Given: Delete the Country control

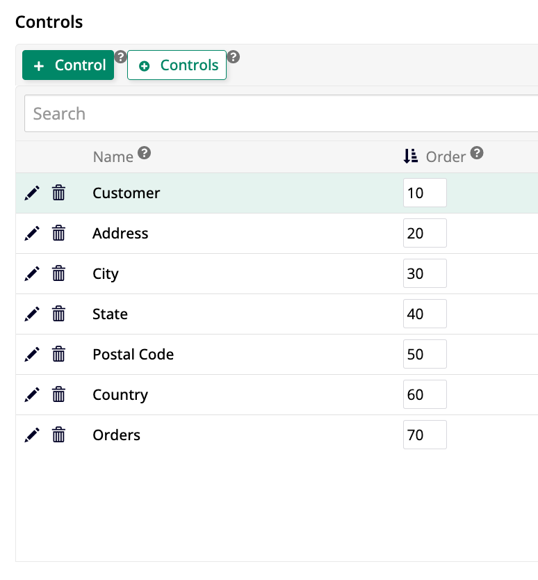Looking at the screenshot, I should 59,394.
